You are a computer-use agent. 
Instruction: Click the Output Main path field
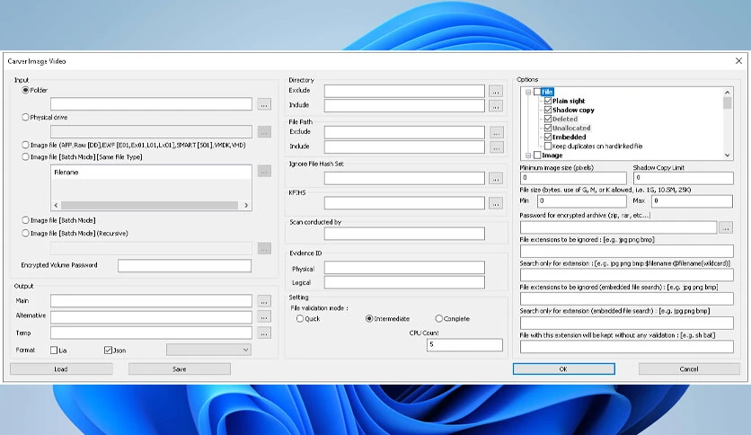pos(151,301)
